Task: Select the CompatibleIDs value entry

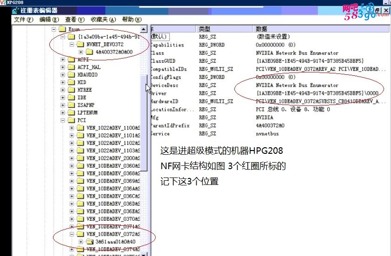Action: [x=169, y=69]
